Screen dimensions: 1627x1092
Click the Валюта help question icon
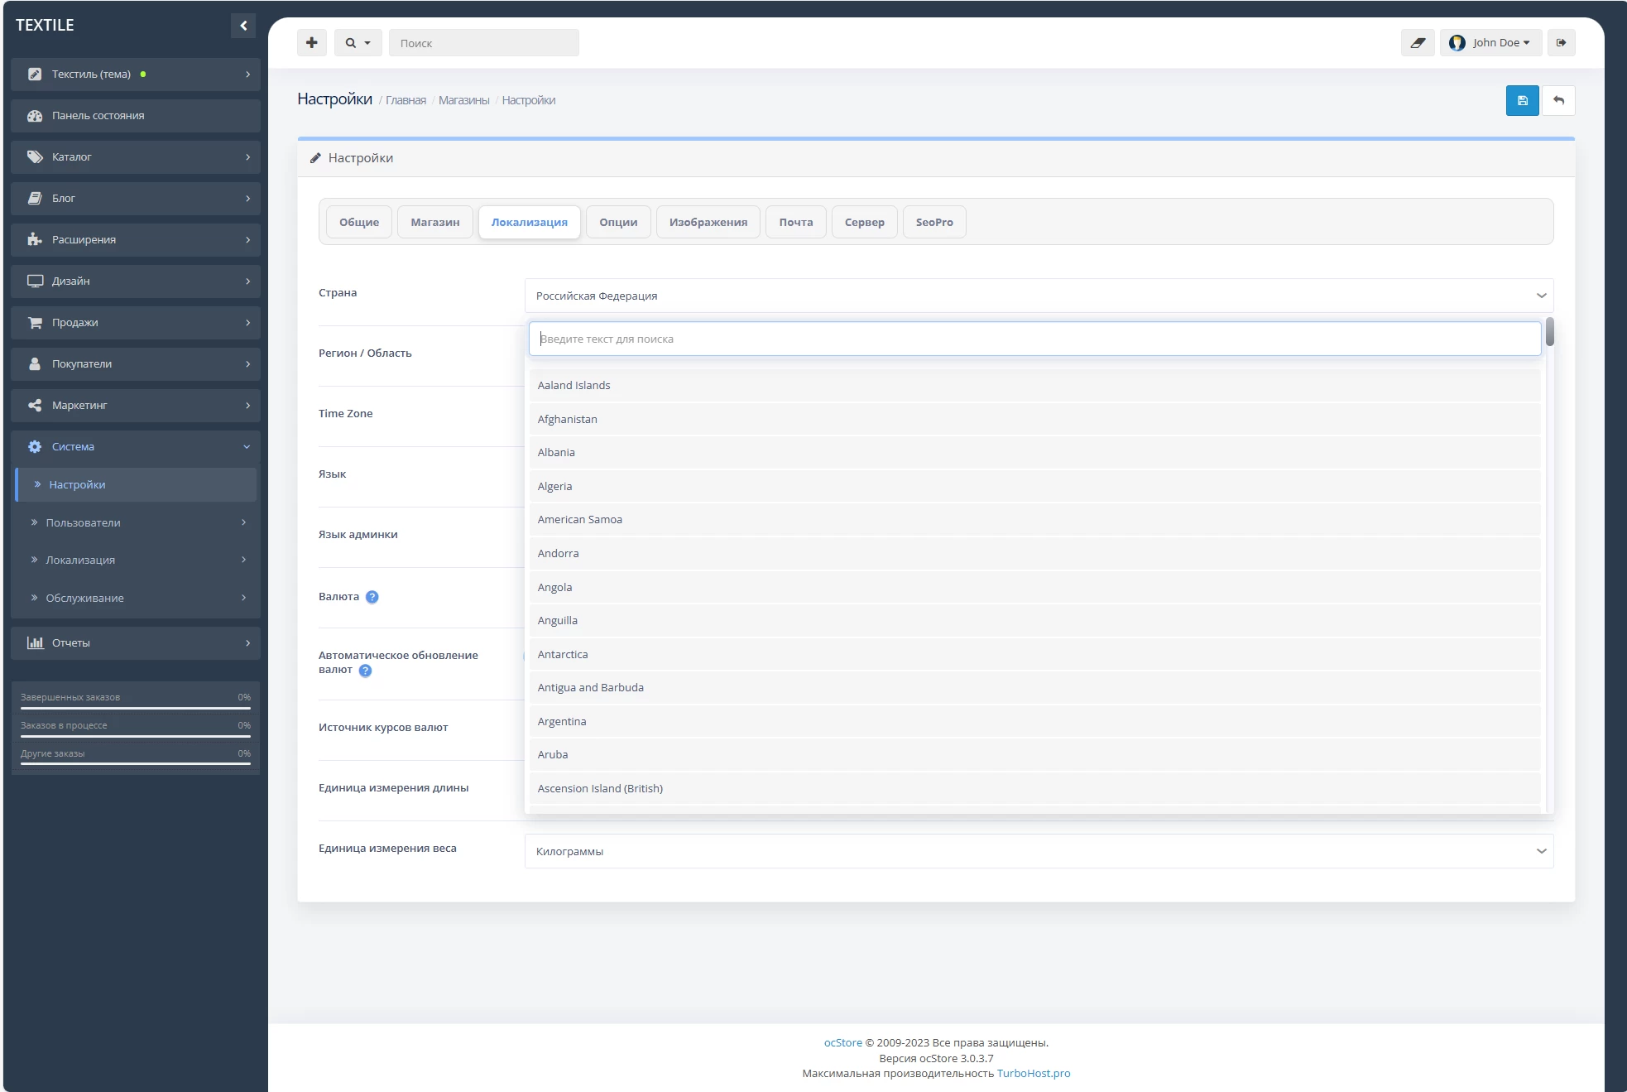(x=372, y=597)
